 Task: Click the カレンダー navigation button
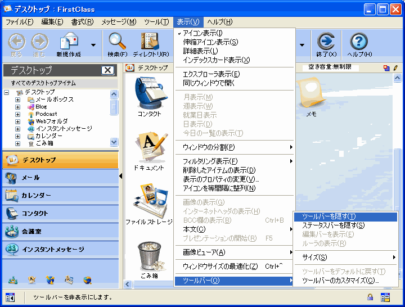pos(59,195)
